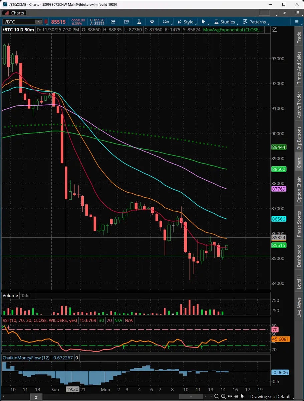Click the RSI 45.6081 value bubble
304x401 pixels.
281,339
